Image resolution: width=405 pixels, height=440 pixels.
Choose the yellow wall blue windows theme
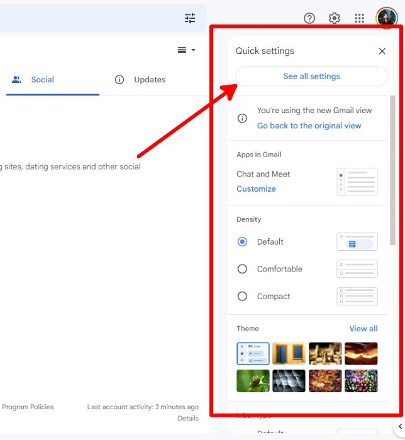tap(289, 353)
